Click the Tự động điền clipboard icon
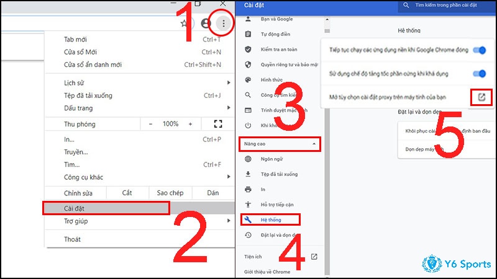Viewport: 497px width, 279px height. tap(248, 34)
